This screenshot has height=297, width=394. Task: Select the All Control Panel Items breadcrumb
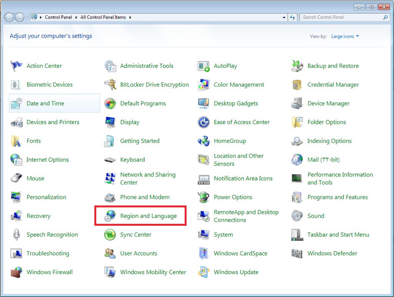tap(103, 17)
